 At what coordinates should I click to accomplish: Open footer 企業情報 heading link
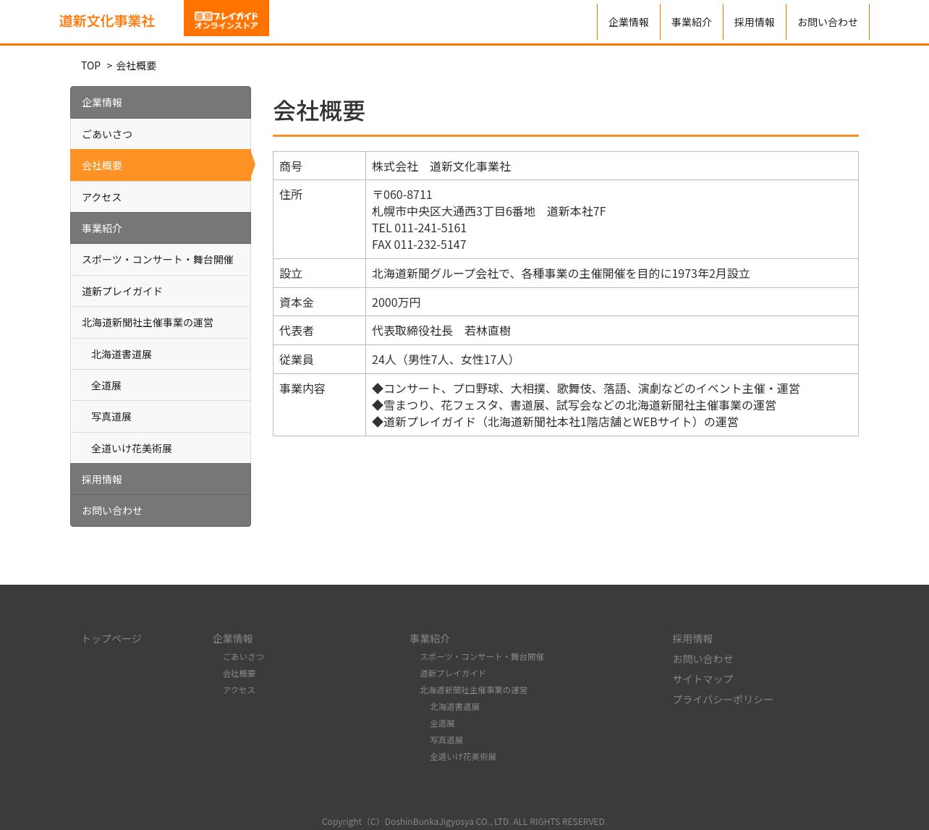coord(233,638)
